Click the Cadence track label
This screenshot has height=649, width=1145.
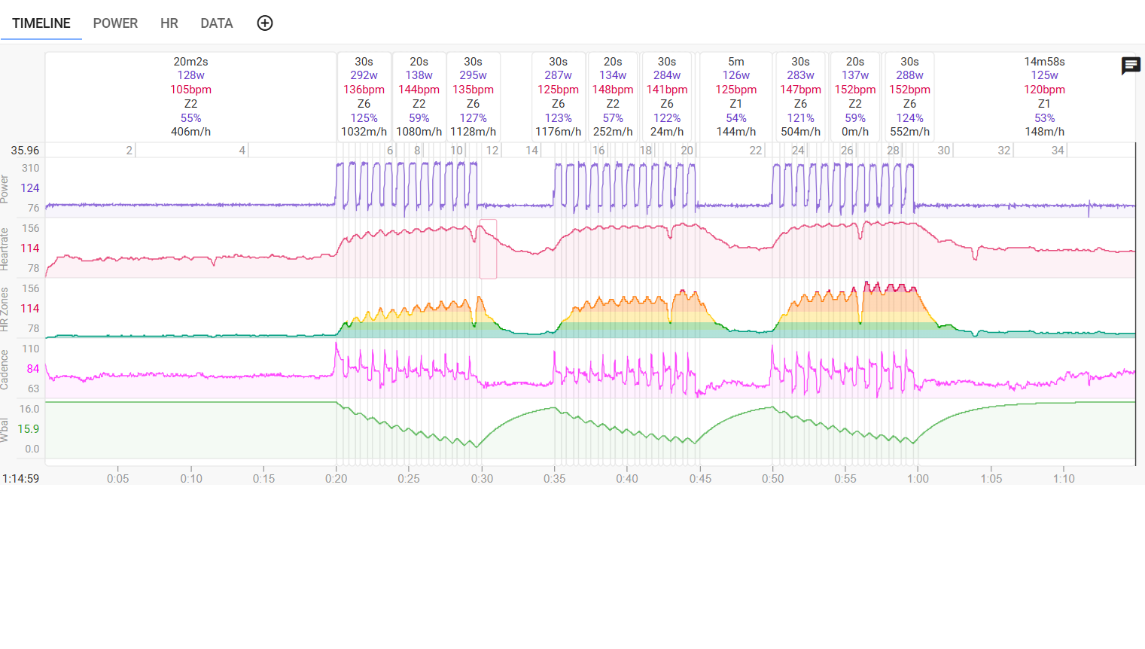click(5, 369)
